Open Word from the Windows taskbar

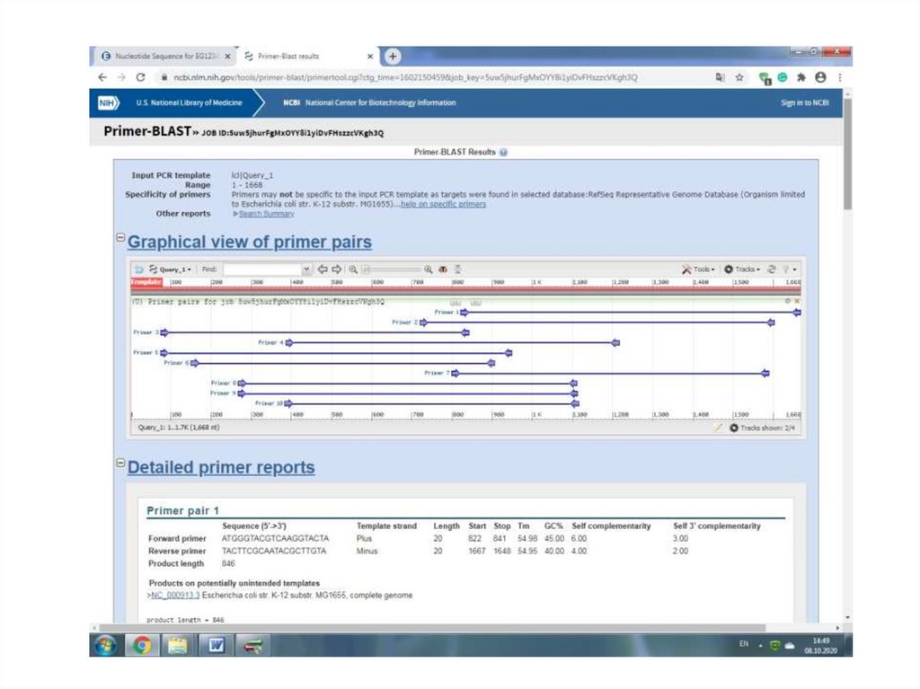[x=217, y=644]
